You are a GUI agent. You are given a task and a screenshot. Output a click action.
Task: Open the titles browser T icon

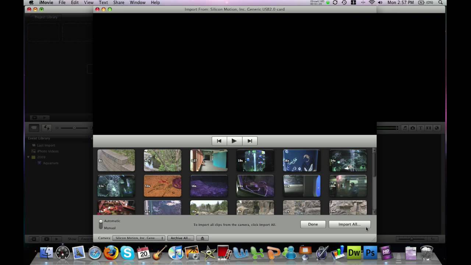click(x=421, y=128)
